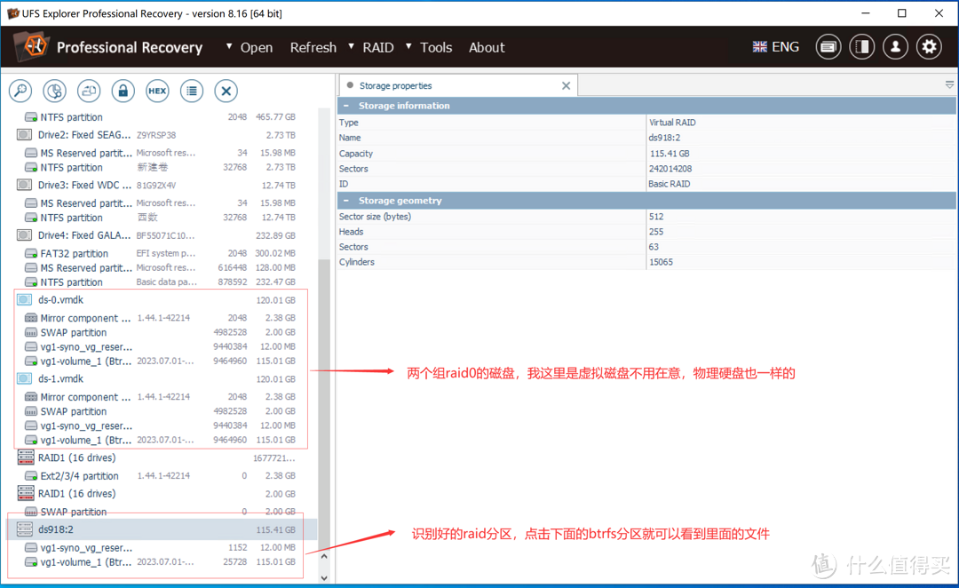
Task: Click the storage tree vertical scrollbar thumb
Action: (324, 402)
